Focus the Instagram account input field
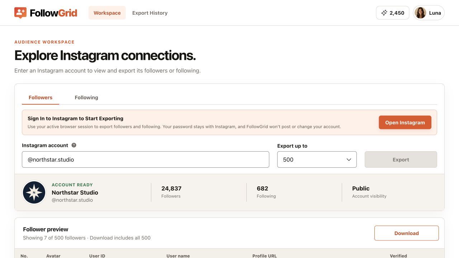Screen dimensions: 459x258 click(146, 159)
